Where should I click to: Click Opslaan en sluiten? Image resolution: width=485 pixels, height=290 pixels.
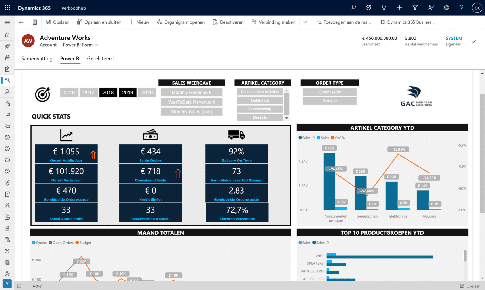(99, 22)
